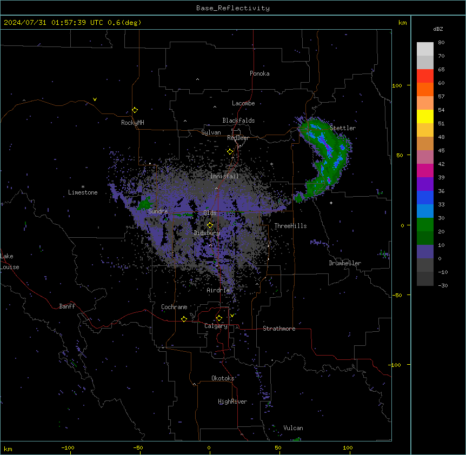Click the ThreeHills town label
Screen dimensions: 466x455
[290, 226]
